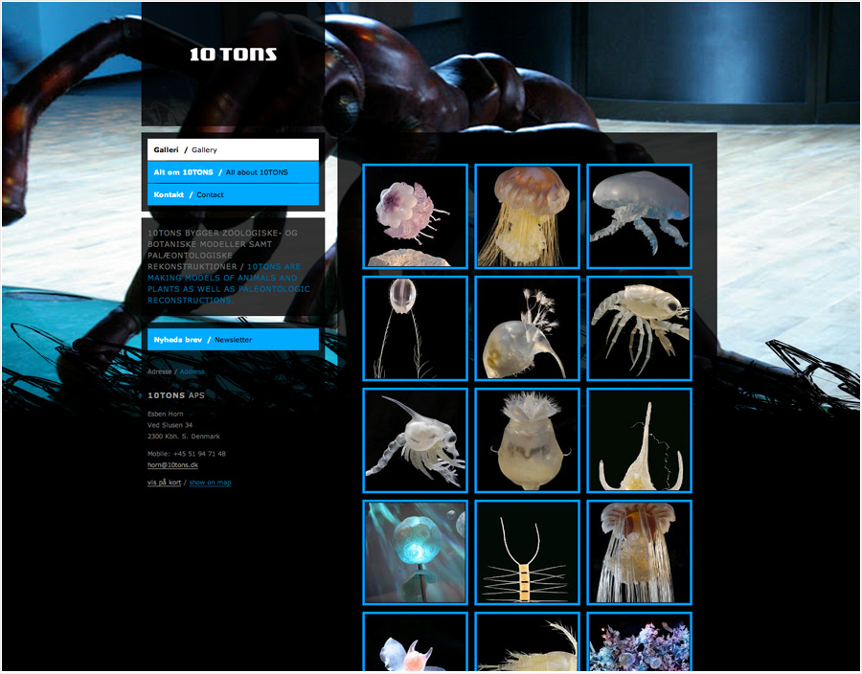Image resolution: width=862 pixels, height=674 pixels.
Task: Click the '2300 Kbh. S. Denmark' line
Action: pyautogui.click(x=184, y=437)
